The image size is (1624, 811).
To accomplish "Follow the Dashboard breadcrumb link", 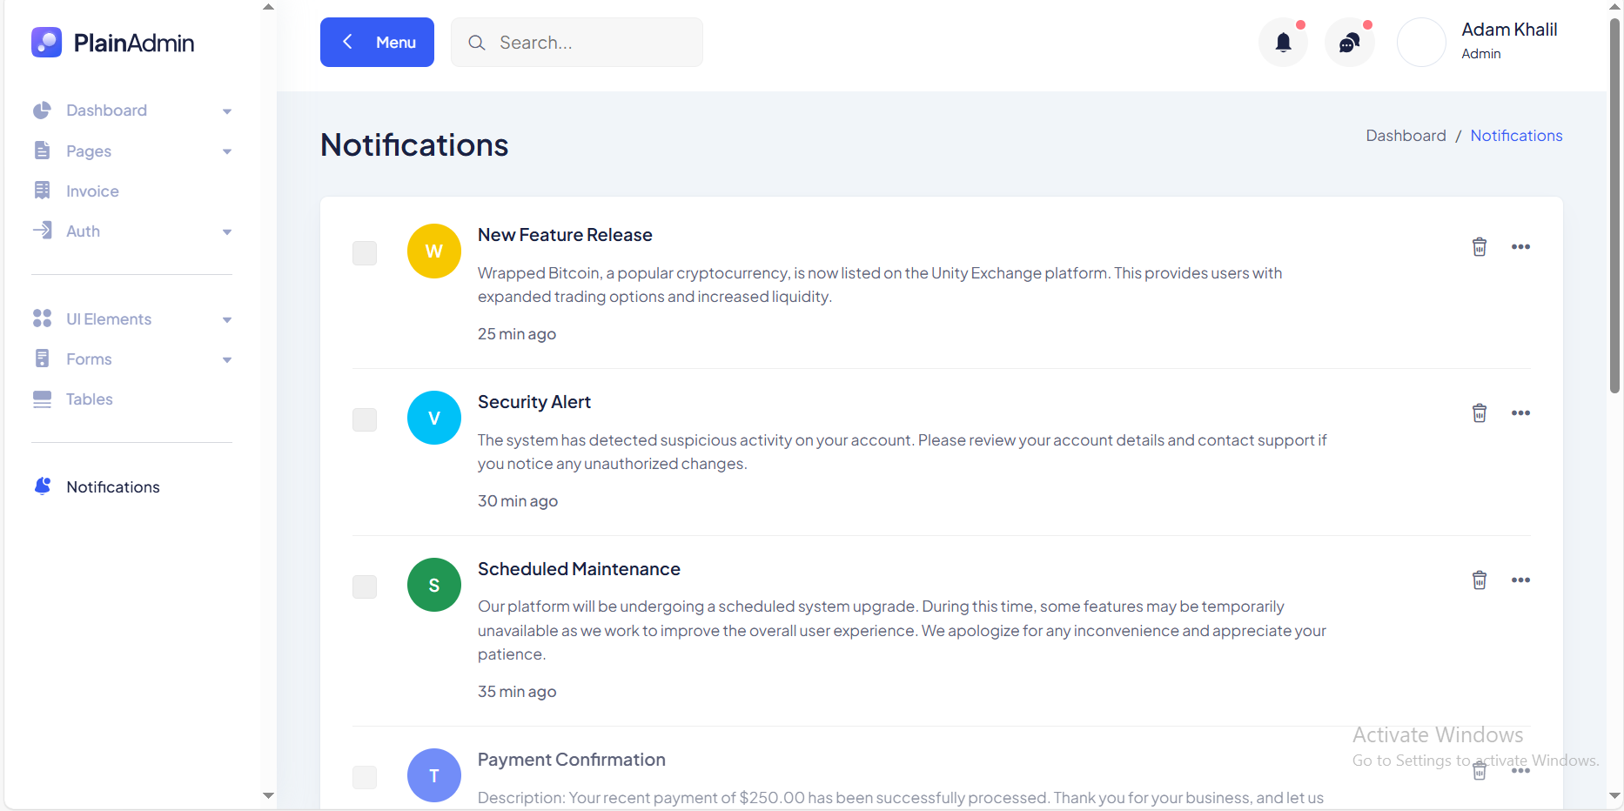I will [x=1406, y=136].
